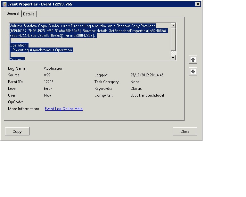Click the event icon in the title bar
Screen dimensions: 246x197
(x=4, y=4)
